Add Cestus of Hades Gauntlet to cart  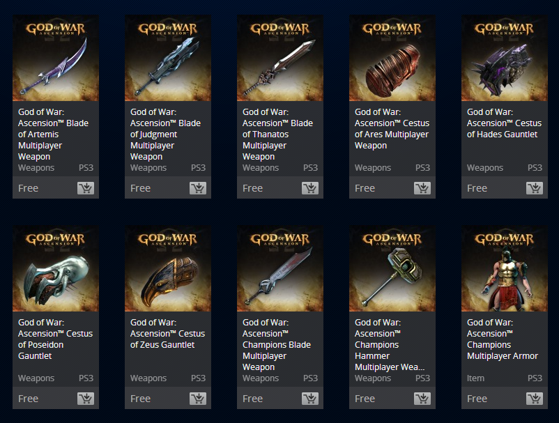(535, 188)
